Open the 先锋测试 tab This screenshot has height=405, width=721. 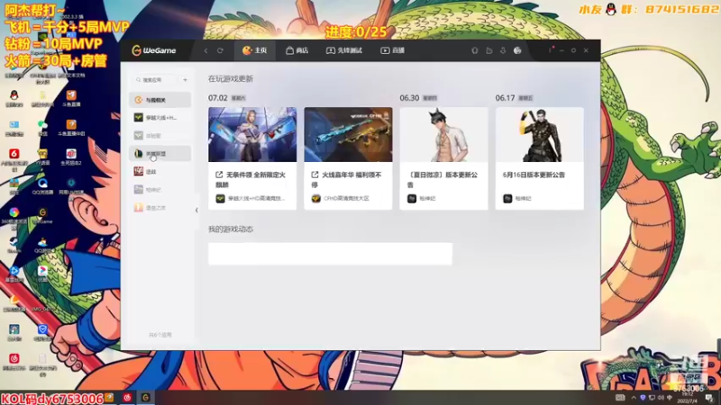pos(344,50)
